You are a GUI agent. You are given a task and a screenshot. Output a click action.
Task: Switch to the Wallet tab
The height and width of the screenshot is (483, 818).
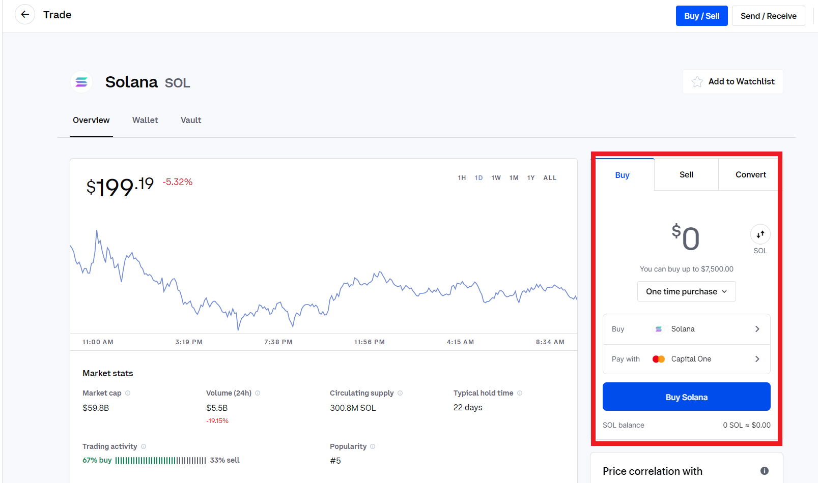pos(145,120)
